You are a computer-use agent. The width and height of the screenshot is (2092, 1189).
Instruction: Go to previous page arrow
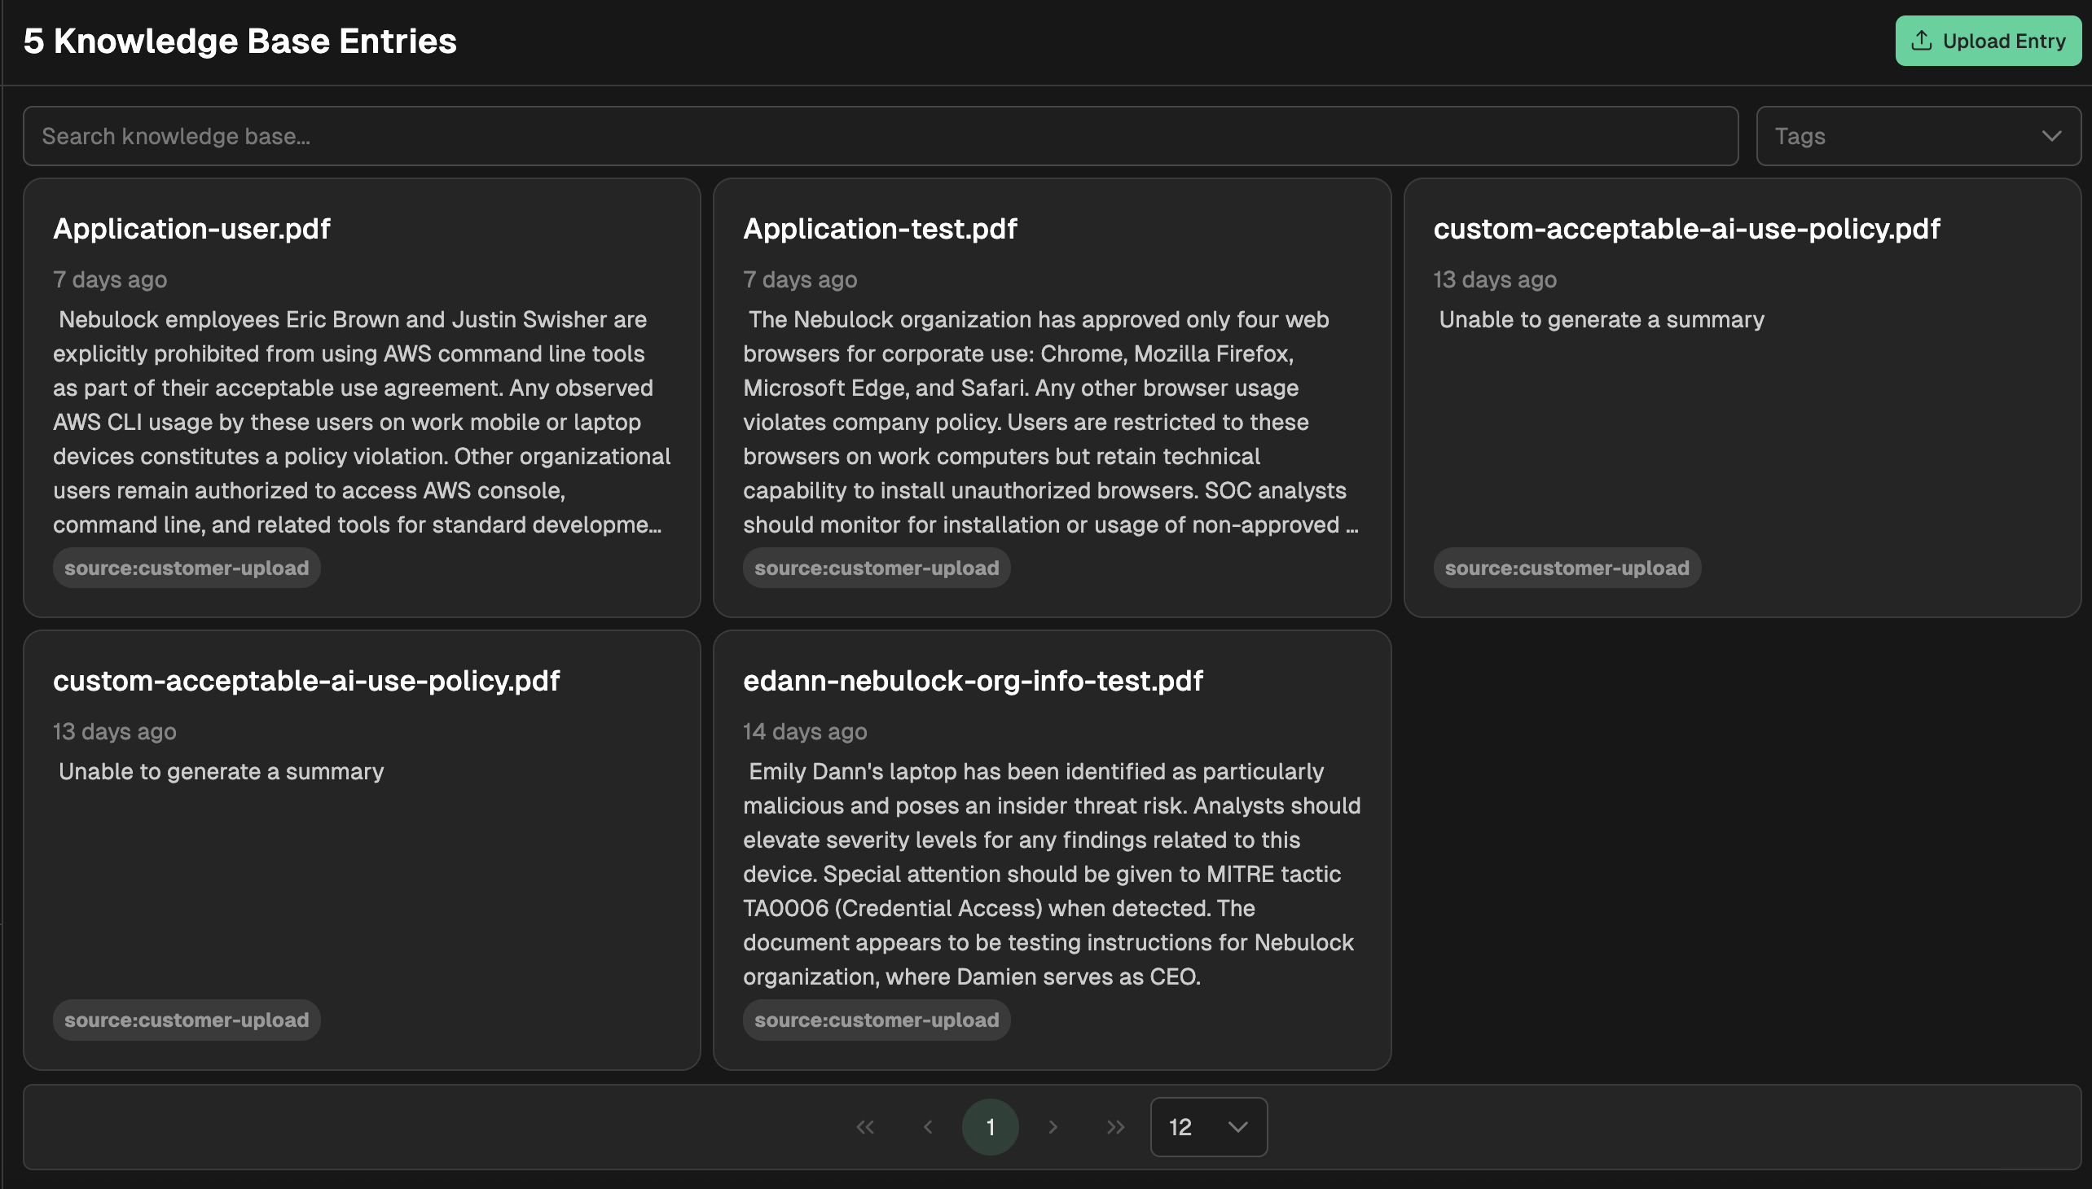click(x=928, y=1127)
